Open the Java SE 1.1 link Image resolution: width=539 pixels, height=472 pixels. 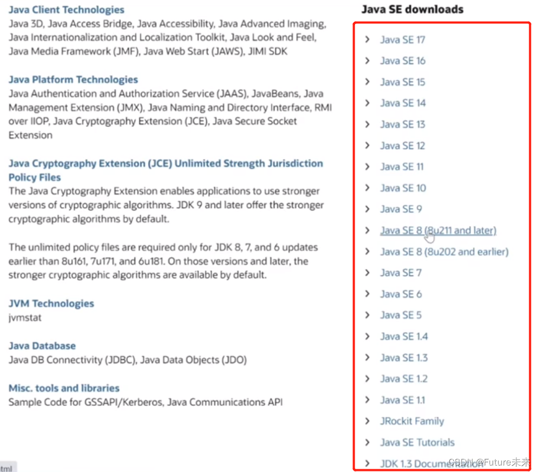pyautogui.click(x=402, y=400)
